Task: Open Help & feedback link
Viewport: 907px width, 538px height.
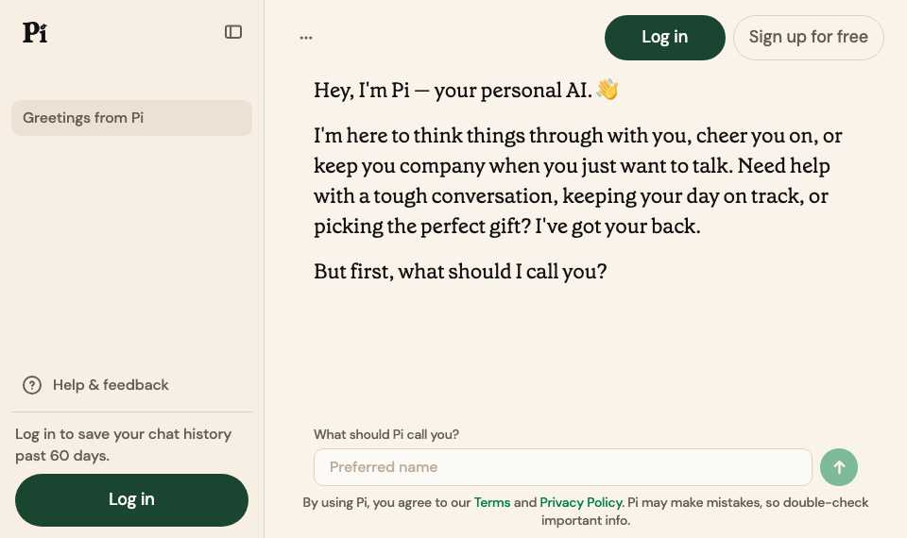Action: coord(111,385)
